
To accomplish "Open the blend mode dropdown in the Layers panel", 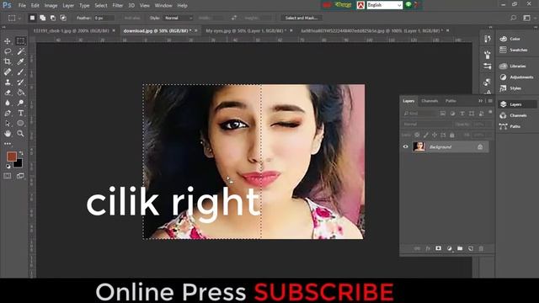I will [427, 124].
